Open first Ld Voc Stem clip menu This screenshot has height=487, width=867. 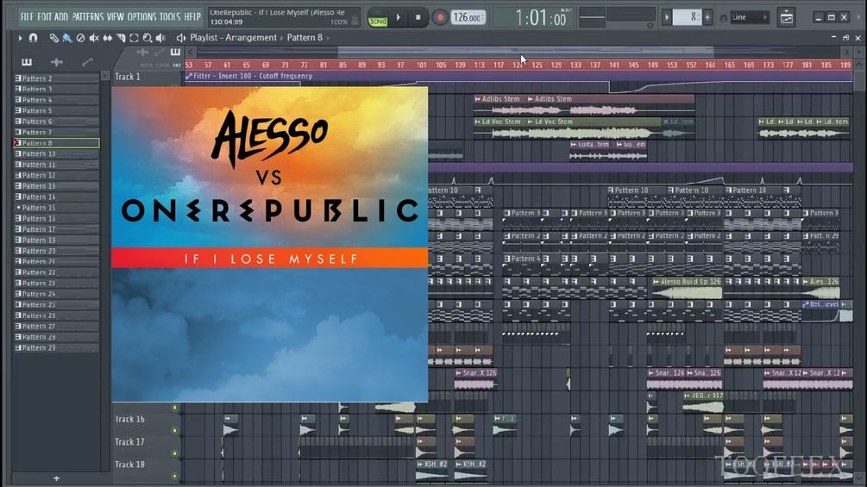[x=478, y=122]
